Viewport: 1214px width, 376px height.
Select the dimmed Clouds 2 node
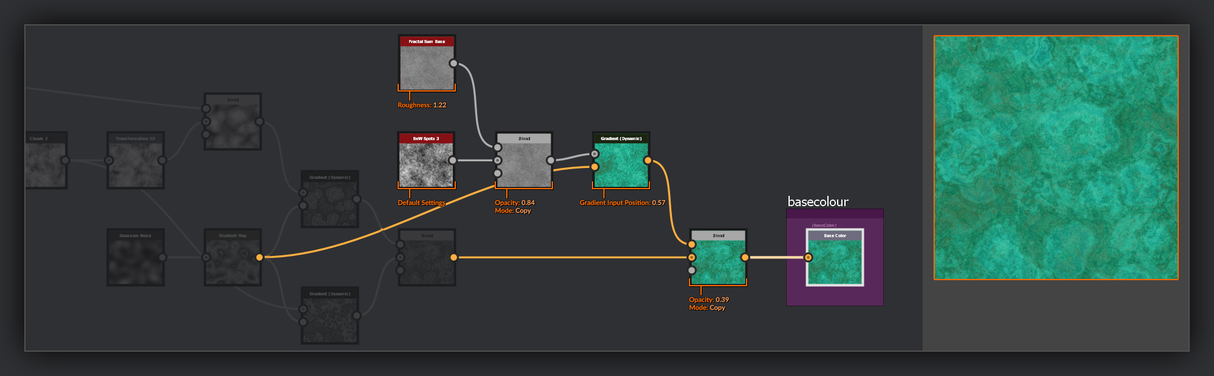tap(46, 160)
